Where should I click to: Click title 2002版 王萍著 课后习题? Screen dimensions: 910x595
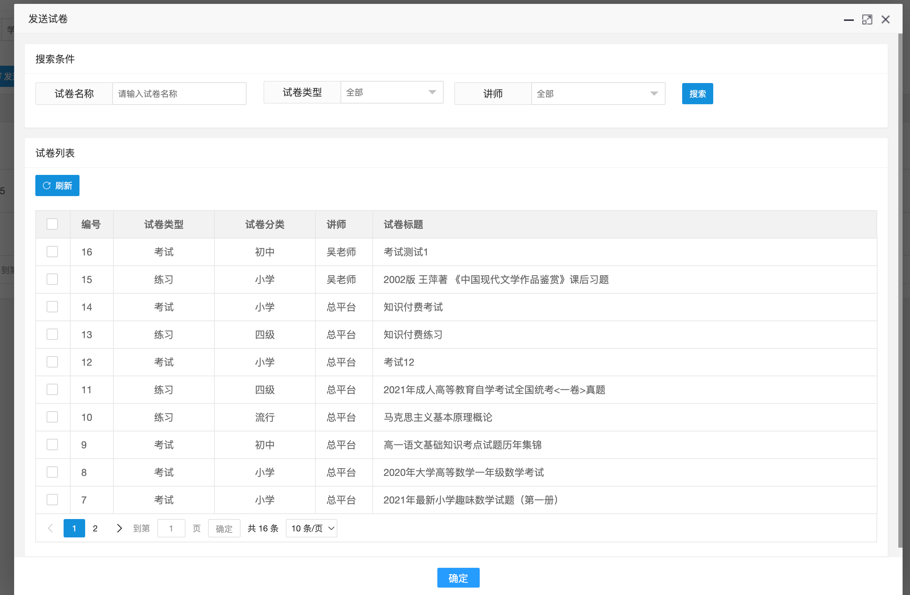coord(496,279)
